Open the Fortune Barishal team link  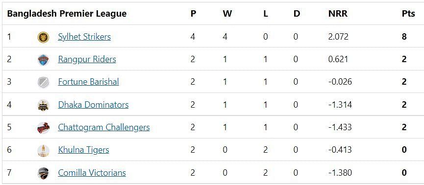[x=88, y=82]
